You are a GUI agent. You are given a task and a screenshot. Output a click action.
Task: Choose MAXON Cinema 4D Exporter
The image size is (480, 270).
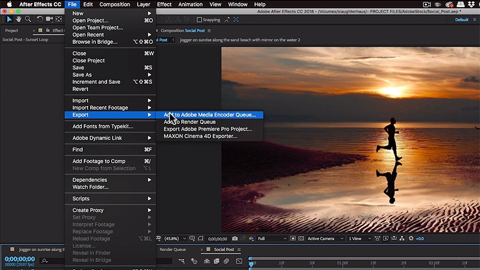pos(210,136)
